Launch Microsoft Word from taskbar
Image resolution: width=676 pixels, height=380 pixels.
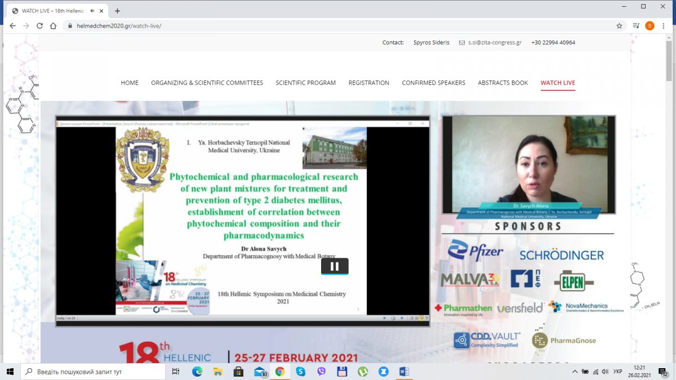click(x=404, y=372)
